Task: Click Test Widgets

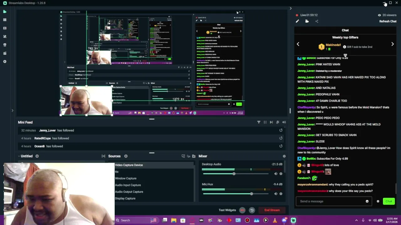Action: pos(227,210)
